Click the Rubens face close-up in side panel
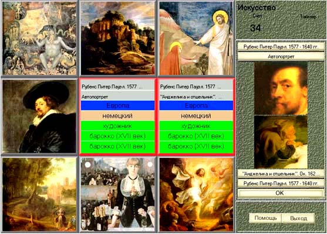The image size is (327, 234). click(x=281, y=88)
